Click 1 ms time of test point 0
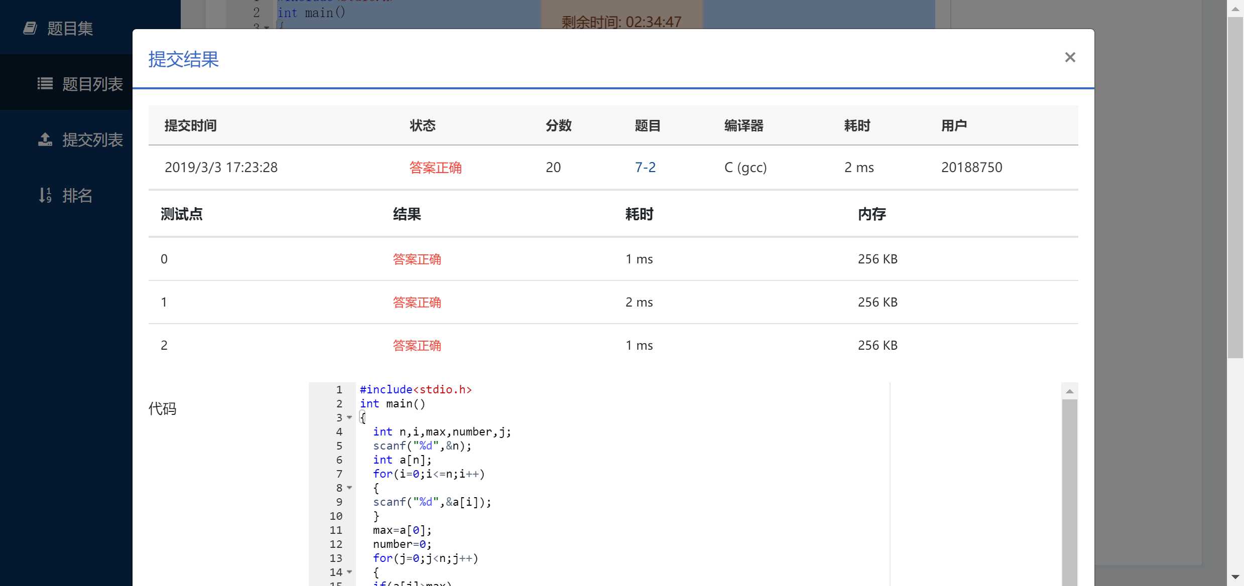 (639, 259)
